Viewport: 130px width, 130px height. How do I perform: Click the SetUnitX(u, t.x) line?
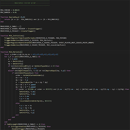pos(27,110)
